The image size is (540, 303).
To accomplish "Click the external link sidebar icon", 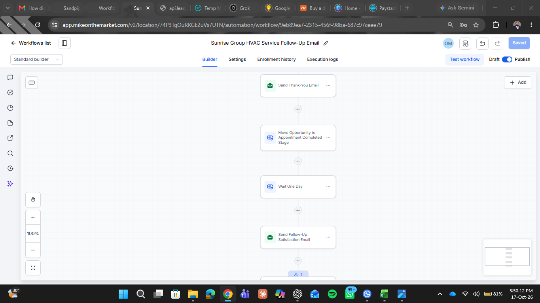I will (x=10, y=138).
